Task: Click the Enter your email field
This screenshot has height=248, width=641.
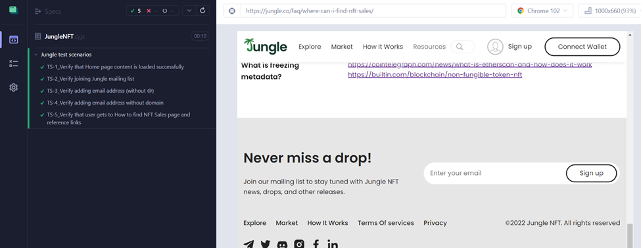Action: pos(494,173)
